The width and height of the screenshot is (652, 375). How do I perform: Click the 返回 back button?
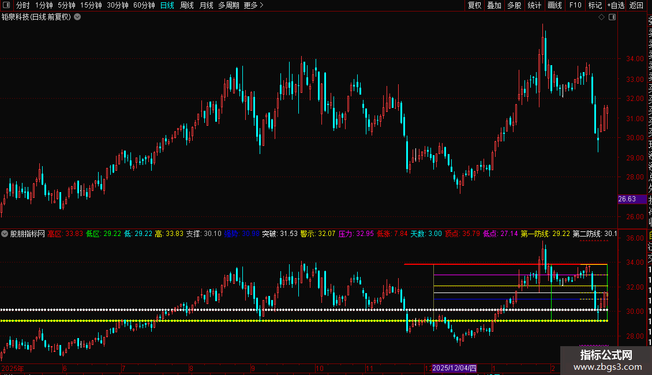[636, 5]
